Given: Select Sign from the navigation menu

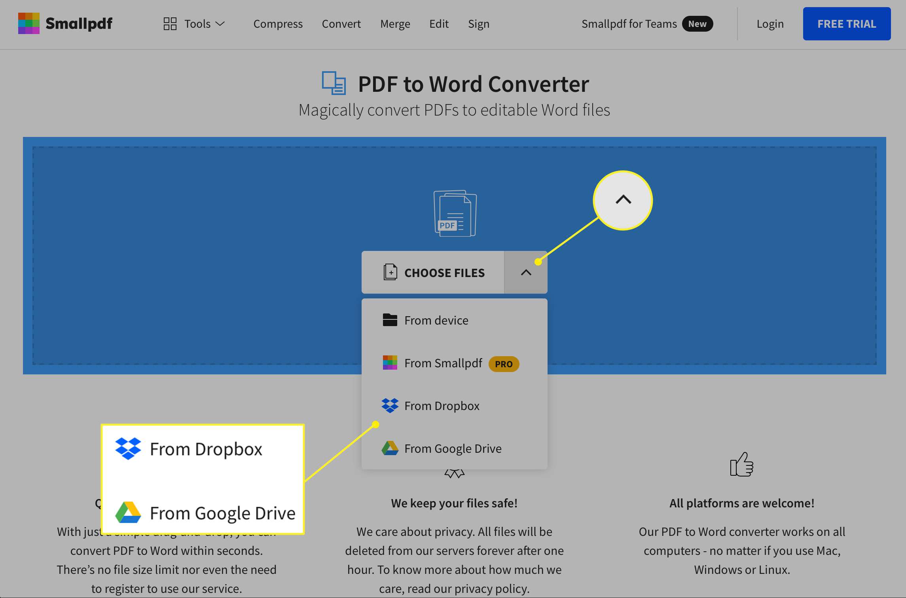Looking at the screenshot, I should [478, 23].
